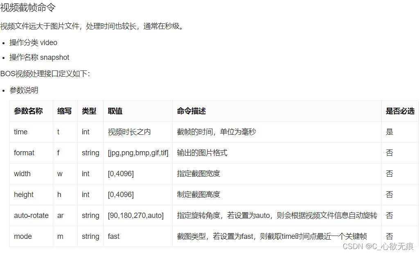Click the value [jpg,png,bmp,gif,tif]
The height and width of the screenshot is (254, 420).
pos(138,153)
